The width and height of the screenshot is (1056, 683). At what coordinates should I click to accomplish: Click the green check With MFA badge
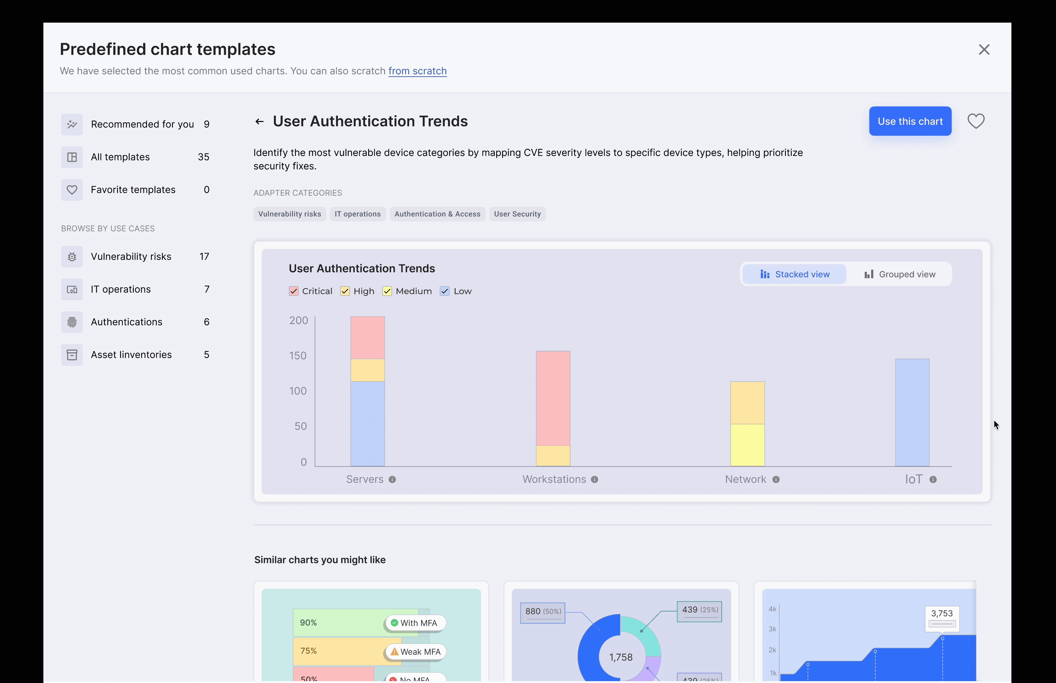pos(415,623)
